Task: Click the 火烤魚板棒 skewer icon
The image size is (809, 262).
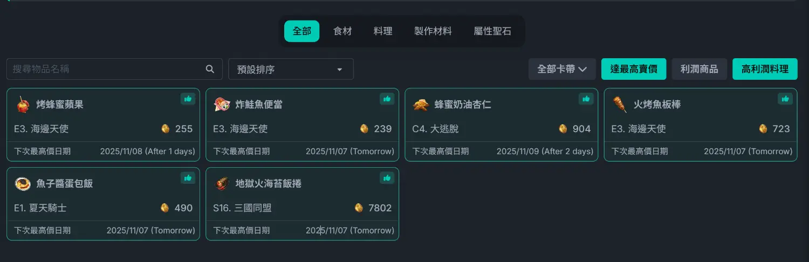Action: tap(620, 104)
